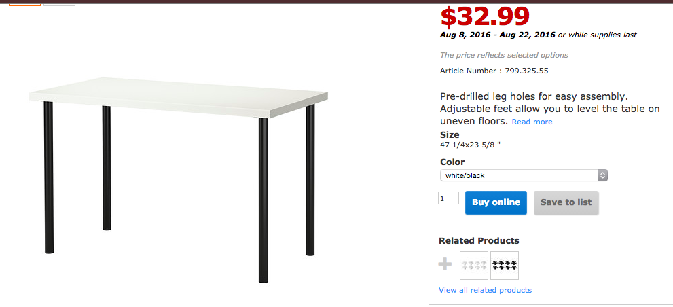673x307 pixels.
Task: Follow the Read more link
Action: [532, 122]
